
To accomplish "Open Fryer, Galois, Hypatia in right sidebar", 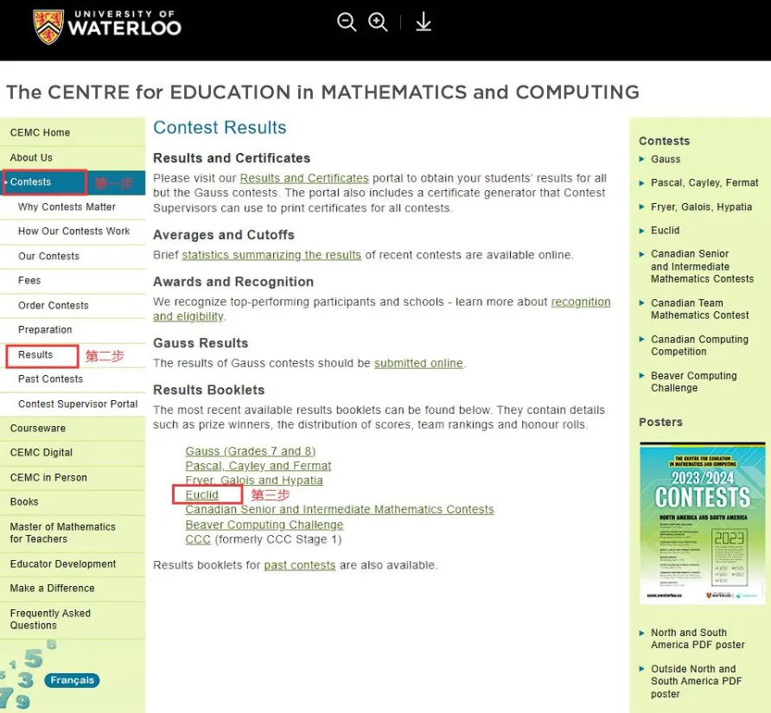I will pos(701,207).
